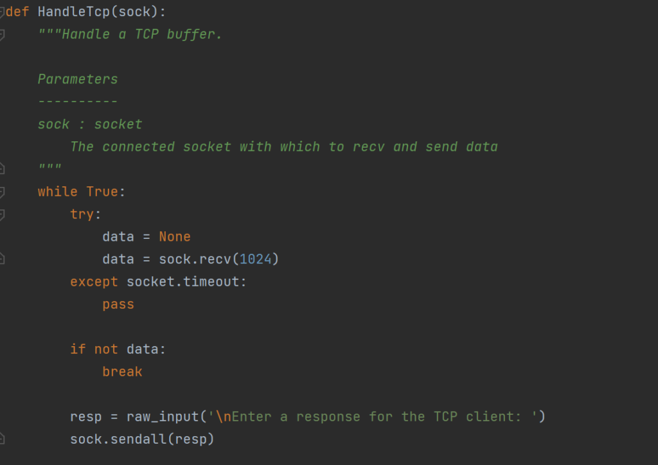Place cursor on the HandleTcp function name

[74, 12]
